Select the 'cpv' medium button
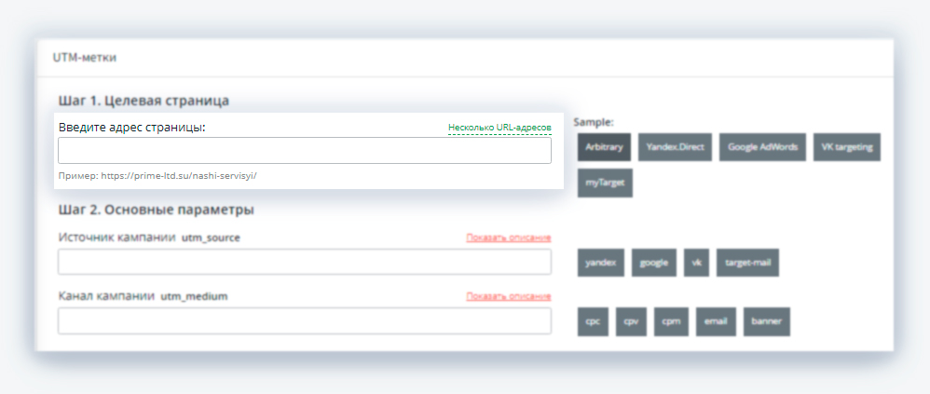The width and height of the screenshot is (930, 394). [x=631, y=321]
